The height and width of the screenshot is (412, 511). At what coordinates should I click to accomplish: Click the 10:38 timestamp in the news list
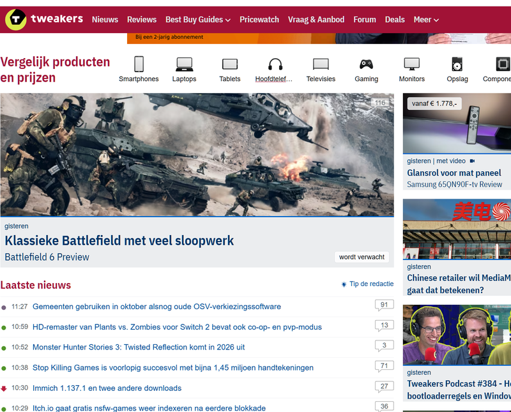[20, 368]
